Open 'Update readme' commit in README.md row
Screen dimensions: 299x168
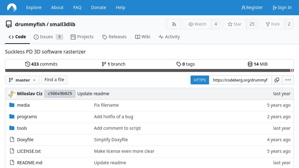(x=110, y=162)
